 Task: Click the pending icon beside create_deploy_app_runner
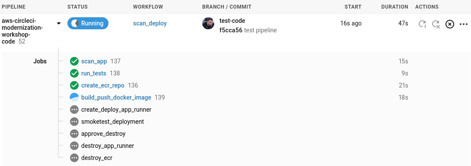tap(74, 110)
